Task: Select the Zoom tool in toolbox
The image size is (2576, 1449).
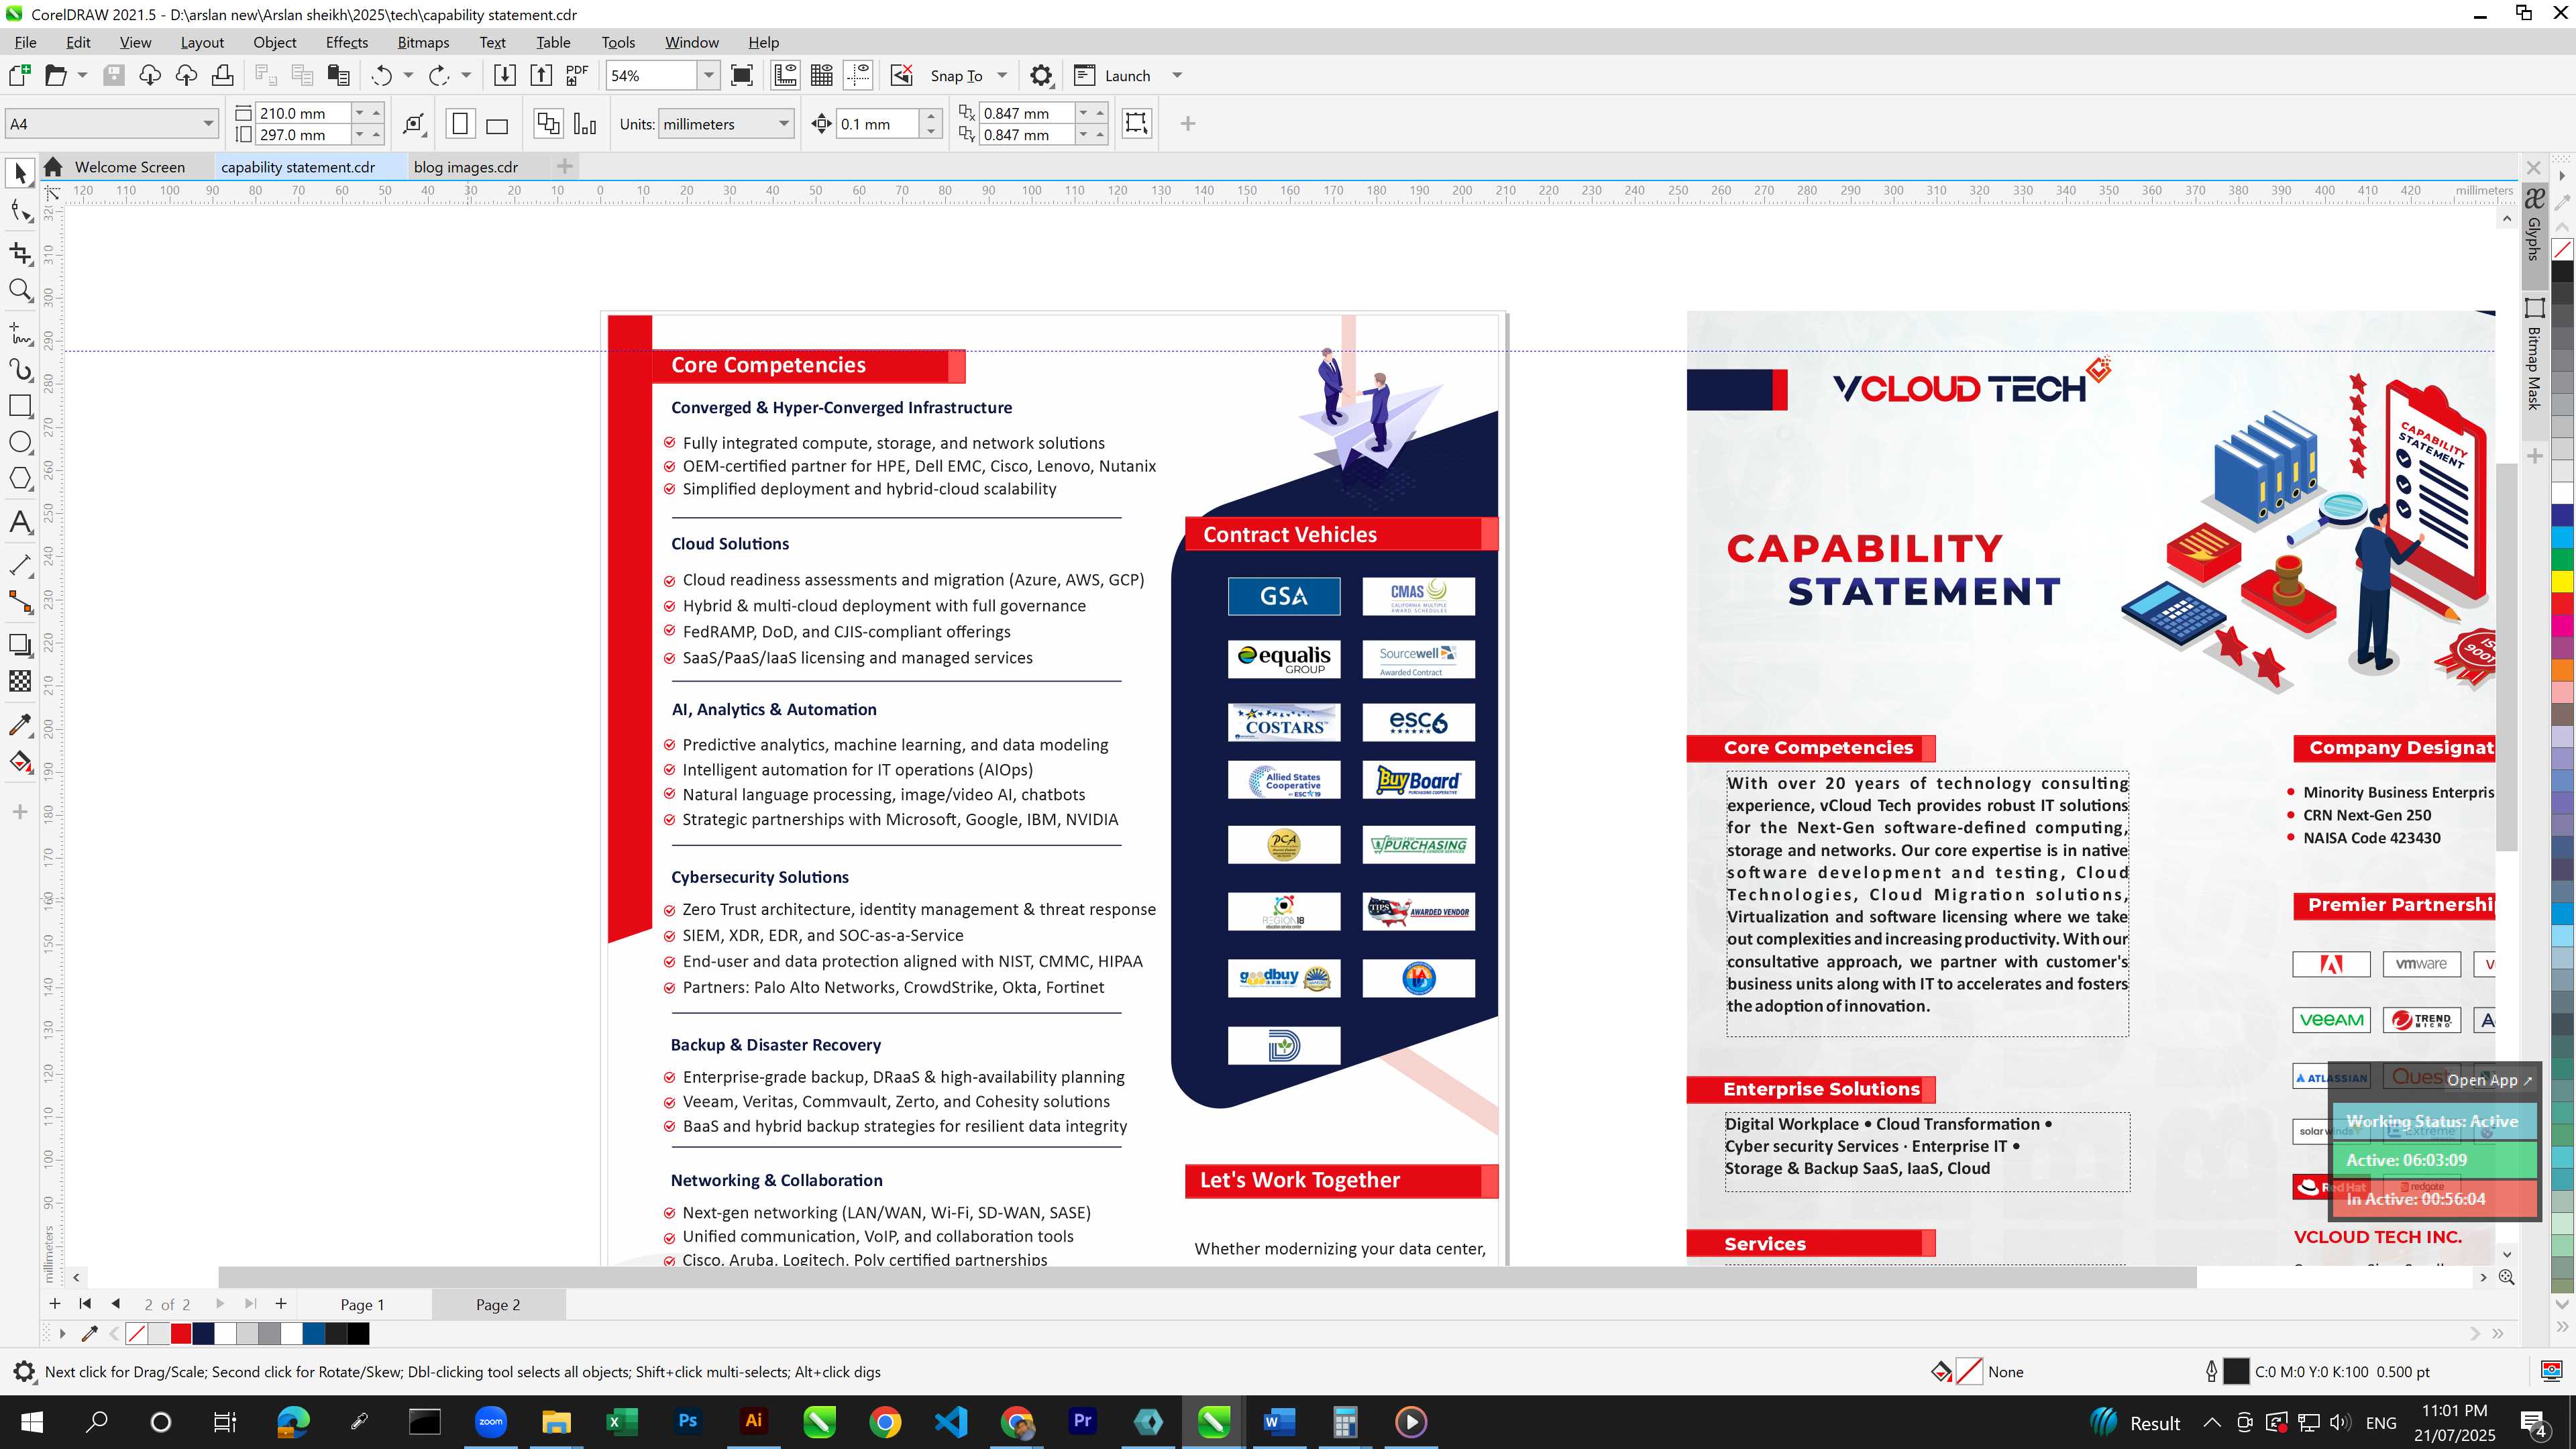Action: (20, 291)
